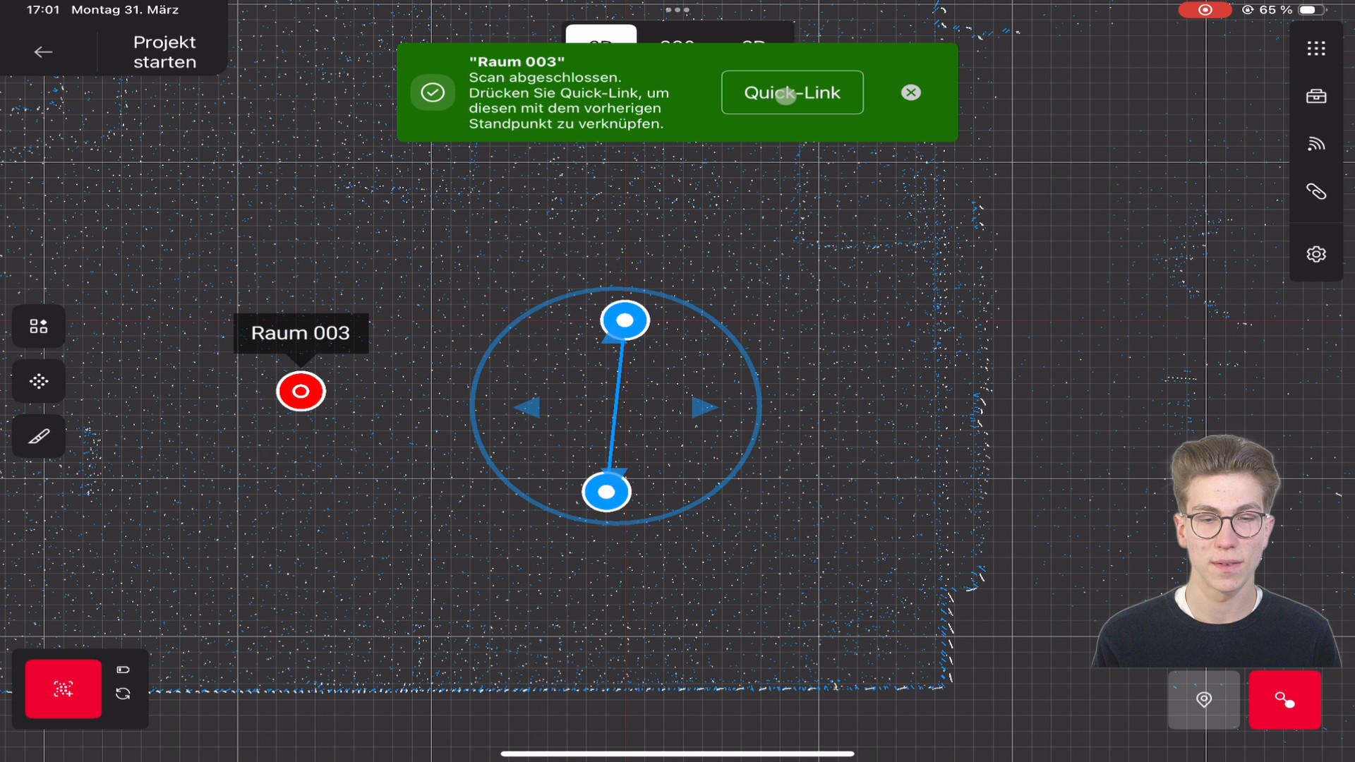
Task: Tap the 'Projekt starten' title
Action: click(164, 52)
